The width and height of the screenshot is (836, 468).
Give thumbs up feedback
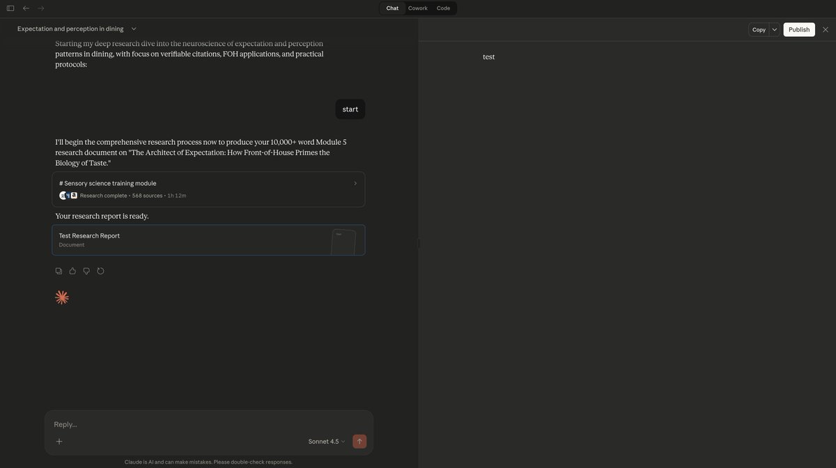tap(72, 271)
